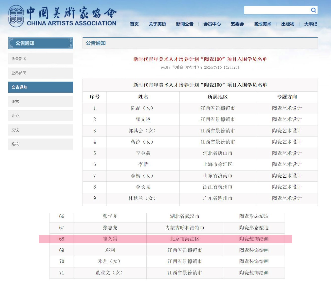The width and height of the screenshot is (331, 286).
Task: Open the 研究 sidebar section
Action: click(41, 101)
